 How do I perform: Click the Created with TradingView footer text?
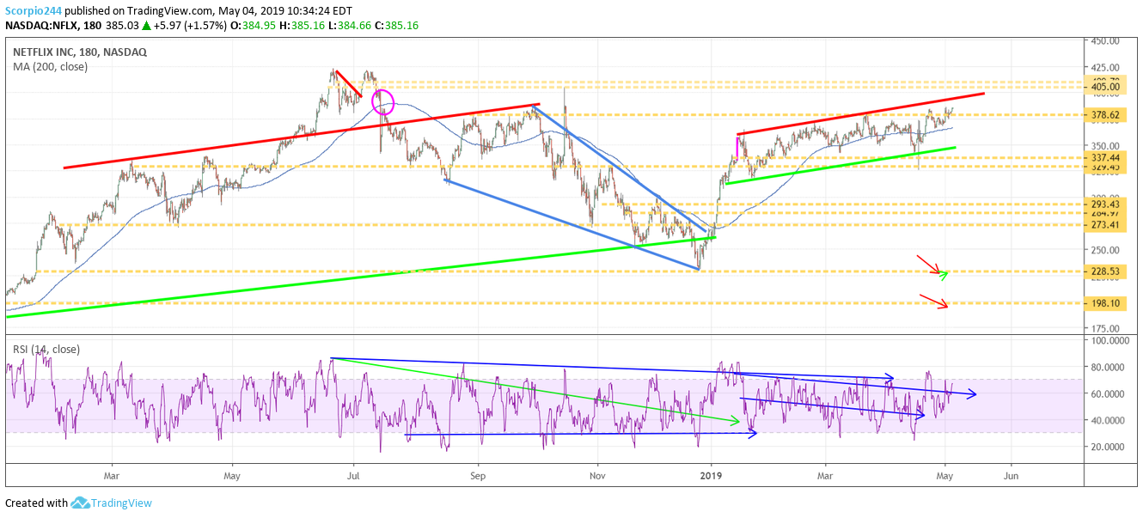click(x=78, y=503)
